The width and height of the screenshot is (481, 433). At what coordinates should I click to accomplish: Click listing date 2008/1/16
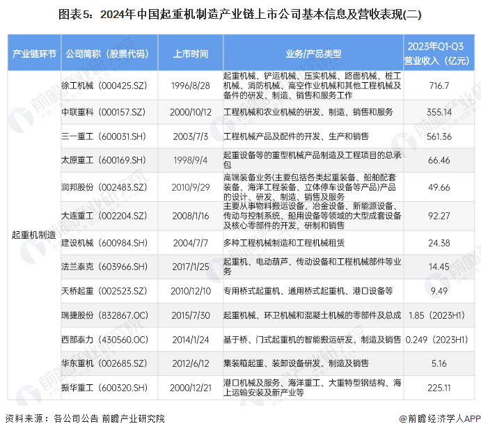point(191,216)
